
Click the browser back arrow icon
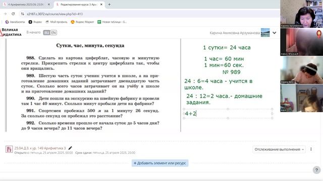coord(6,14)
